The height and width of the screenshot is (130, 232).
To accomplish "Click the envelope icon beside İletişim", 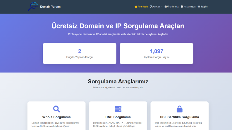I will click(199, 7).
